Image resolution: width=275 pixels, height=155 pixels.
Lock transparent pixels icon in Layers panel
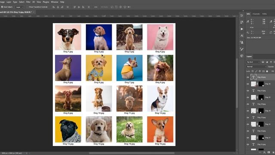point(253,71)
